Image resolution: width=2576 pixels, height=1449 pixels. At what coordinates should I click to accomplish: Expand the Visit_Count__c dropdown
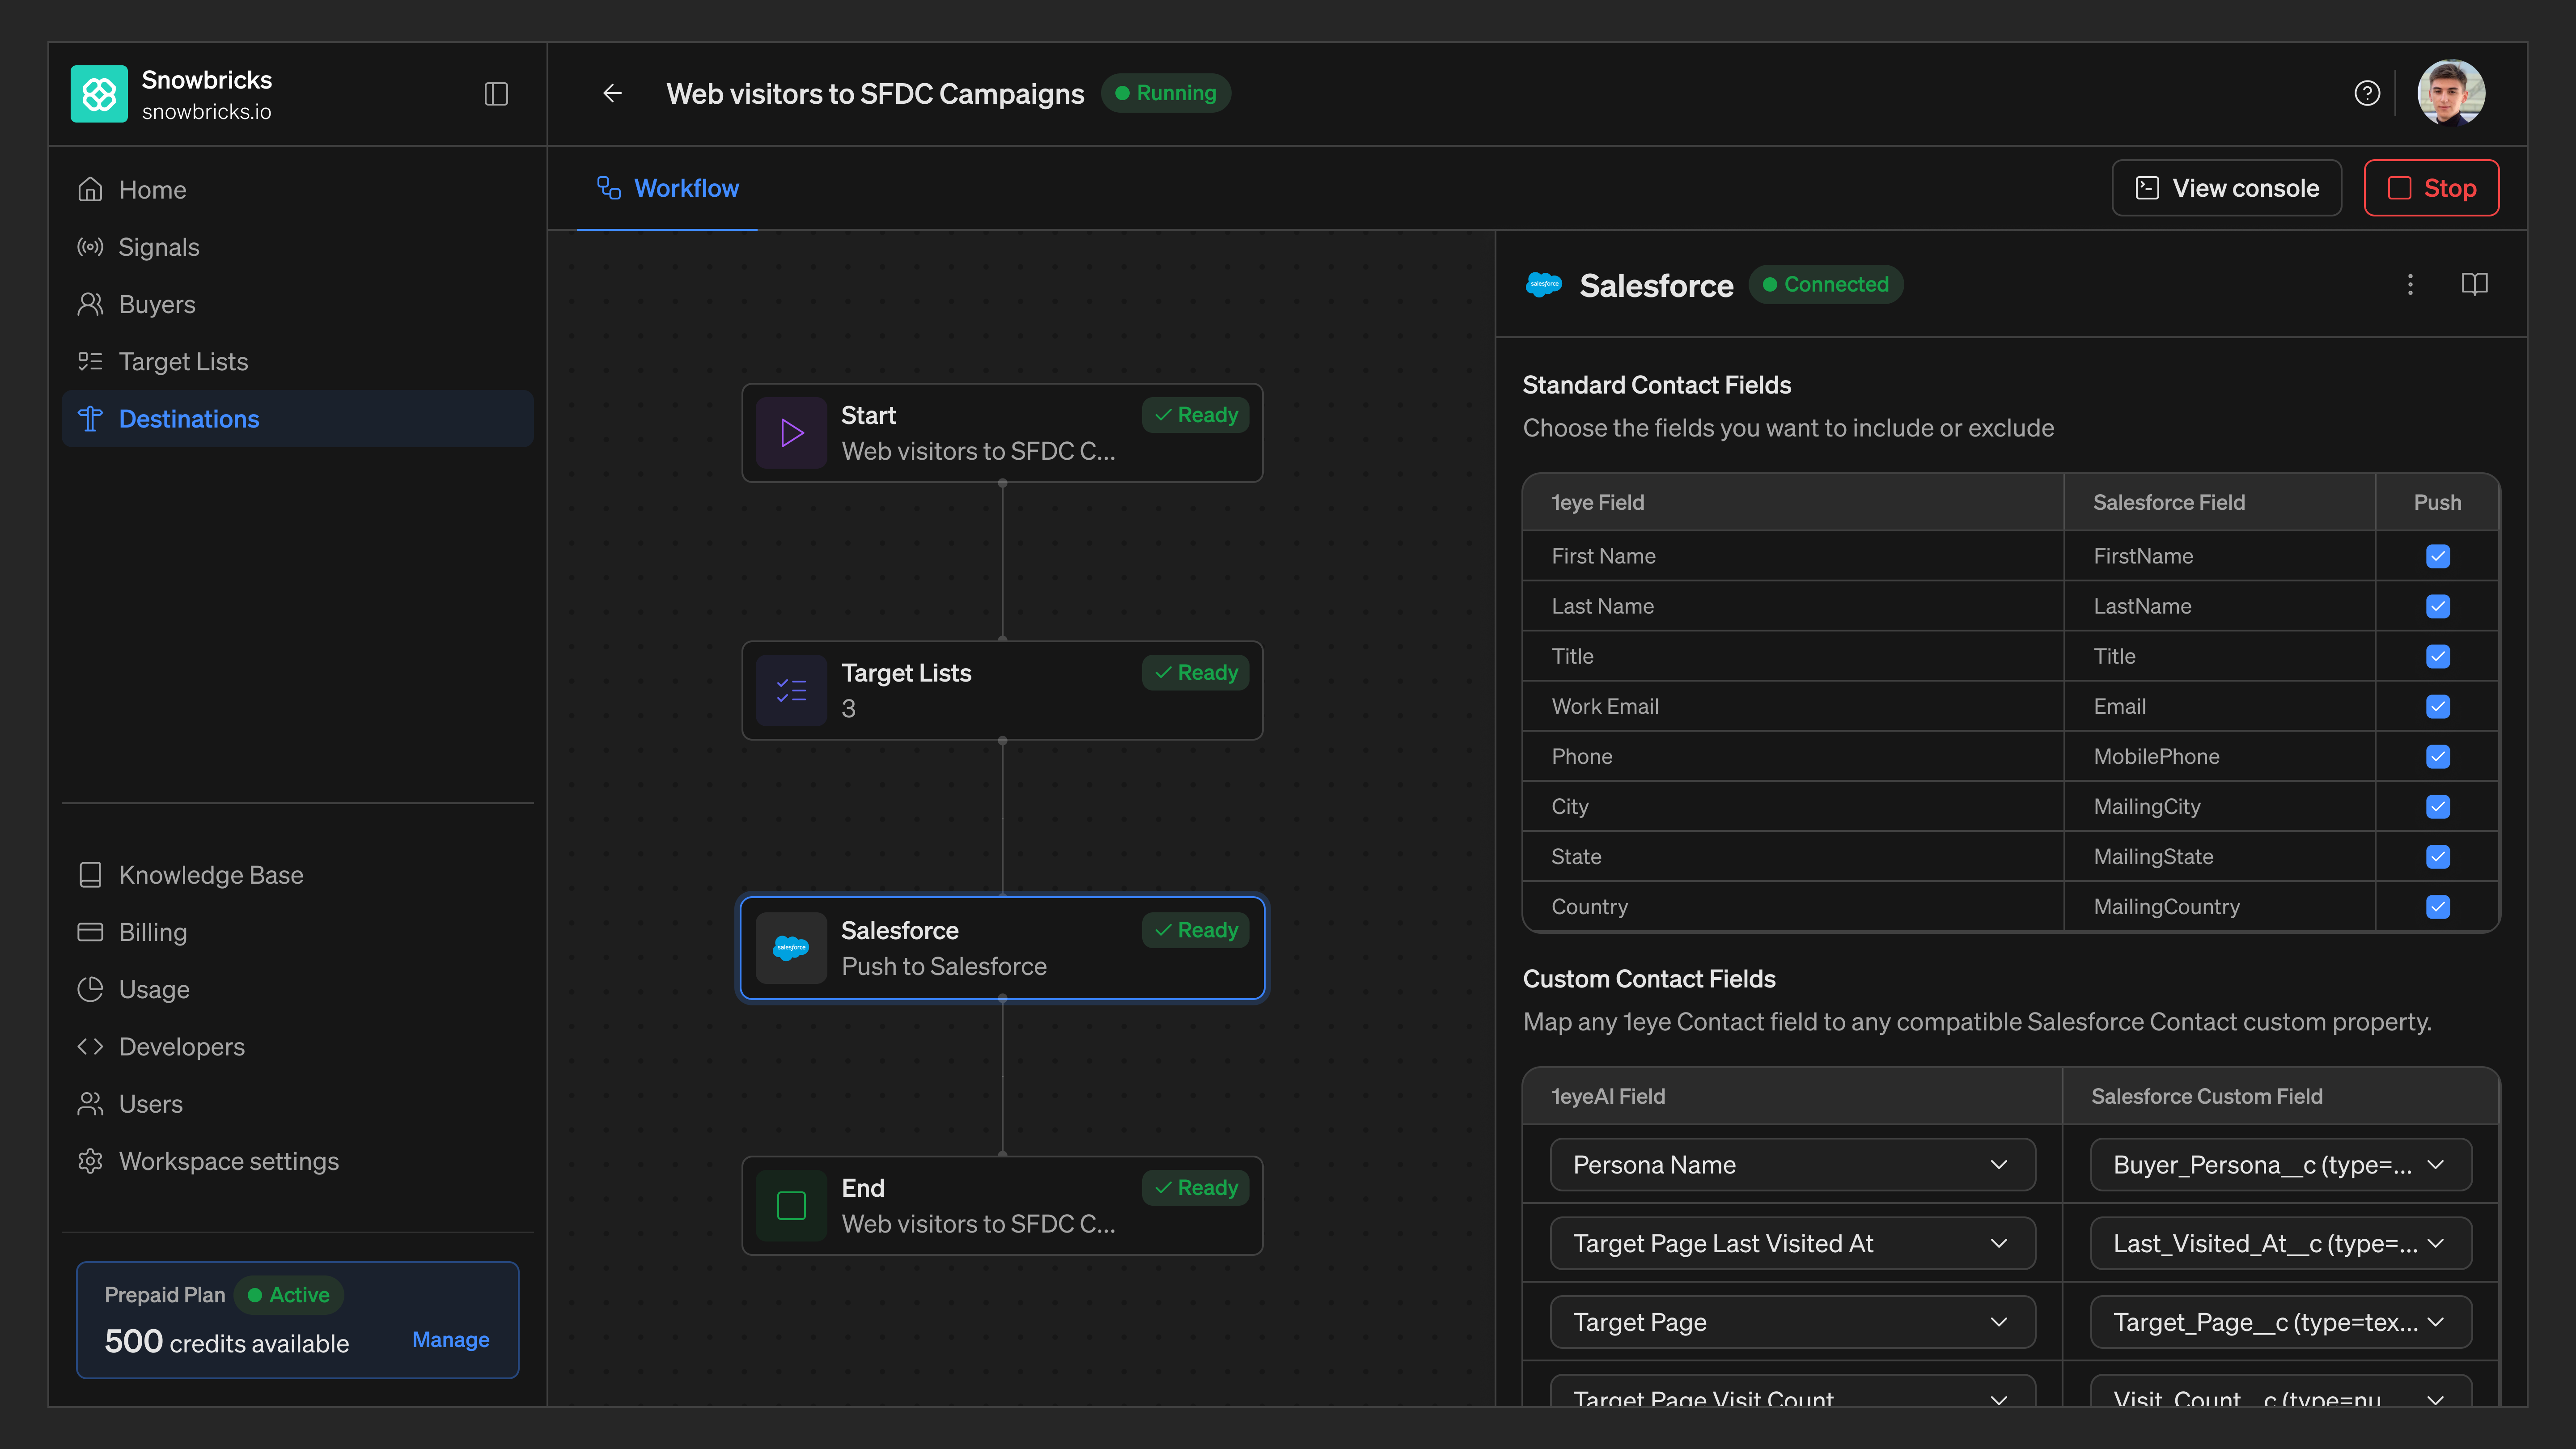[x=2280, y=1391]
